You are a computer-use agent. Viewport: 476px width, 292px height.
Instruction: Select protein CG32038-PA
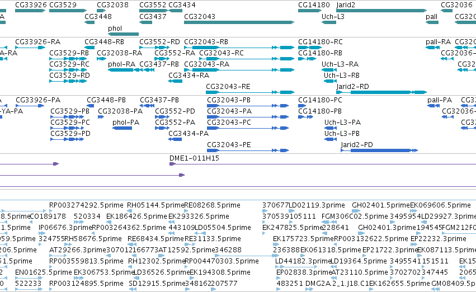pos(120,111)
